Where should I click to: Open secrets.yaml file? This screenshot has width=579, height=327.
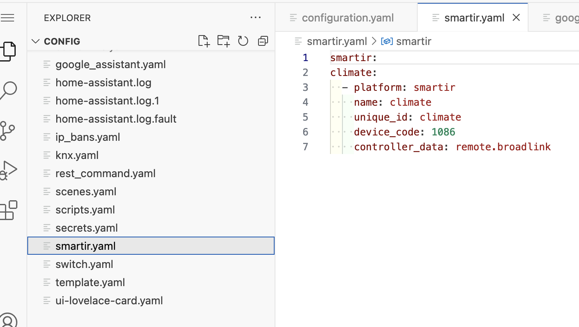click(151, 228)
